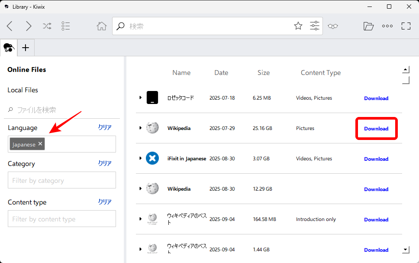Open a new tab with plus button
The width and height of the screenshot is (419, 263).
26,48
